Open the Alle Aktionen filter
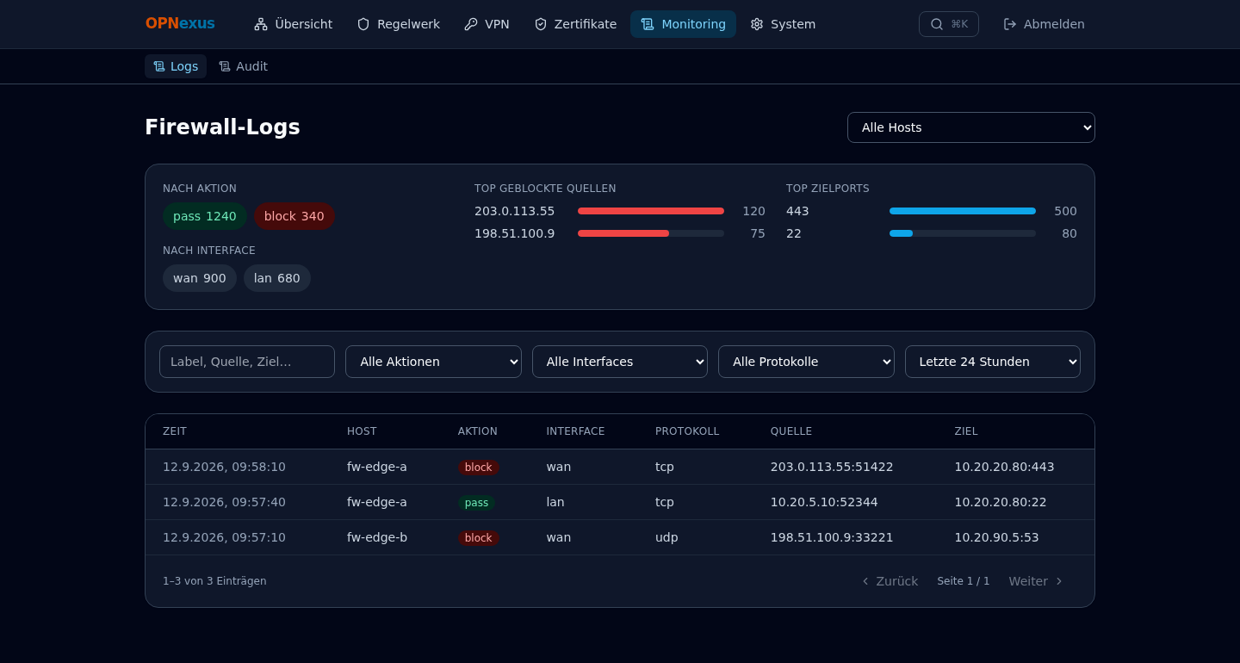The width and height of the screenshot is (1240, 663). (433, 362)
